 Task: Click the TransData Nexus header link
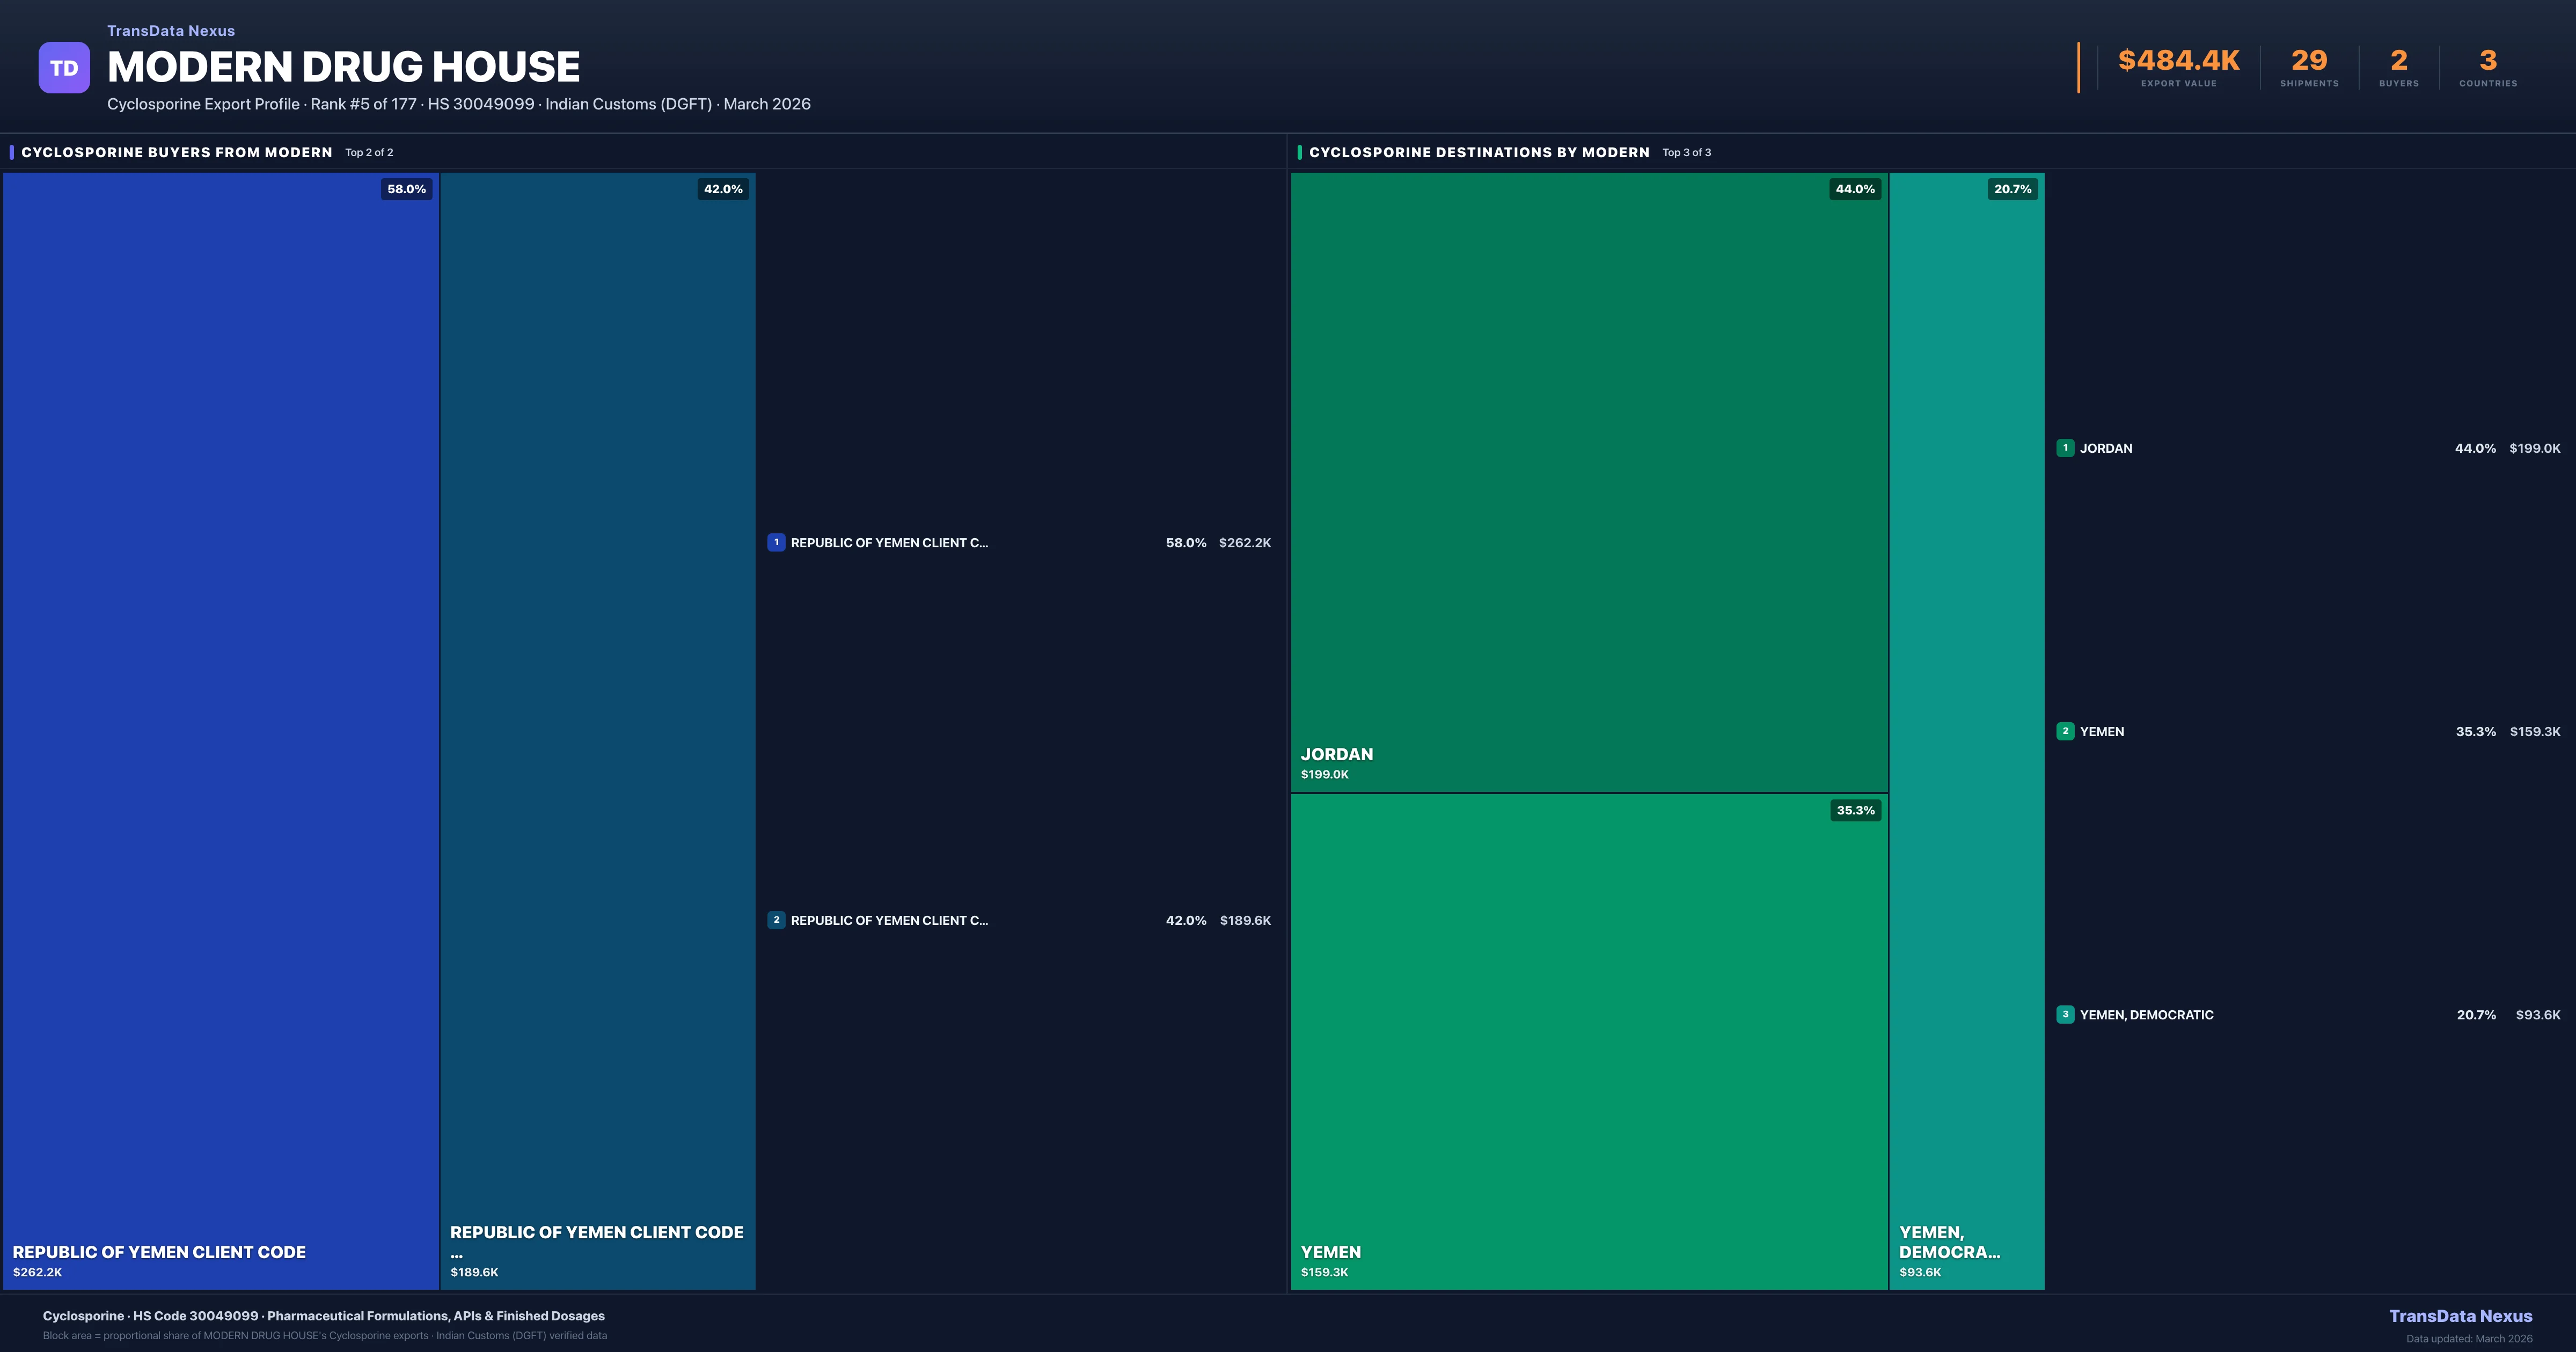pos(171,31)
